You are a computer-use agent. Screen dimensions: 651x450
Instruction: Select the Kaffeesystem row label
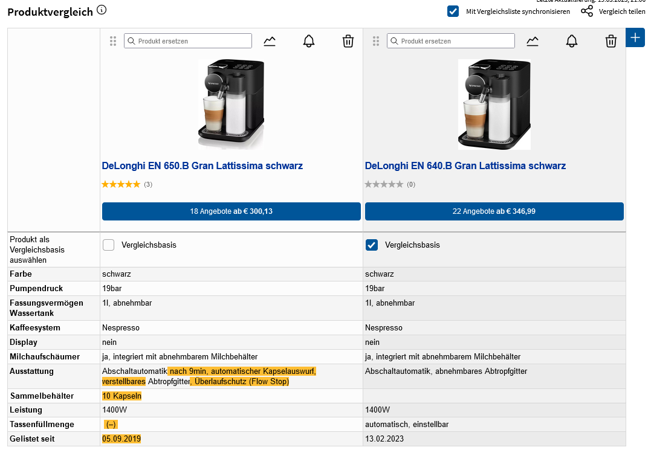click(35, 327)
